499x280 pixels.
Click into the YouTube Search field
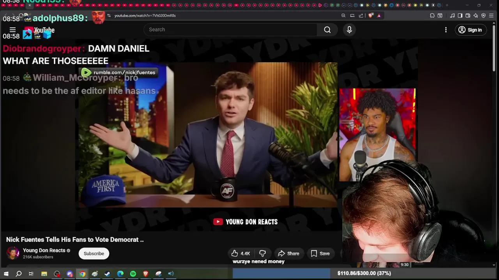230,30
